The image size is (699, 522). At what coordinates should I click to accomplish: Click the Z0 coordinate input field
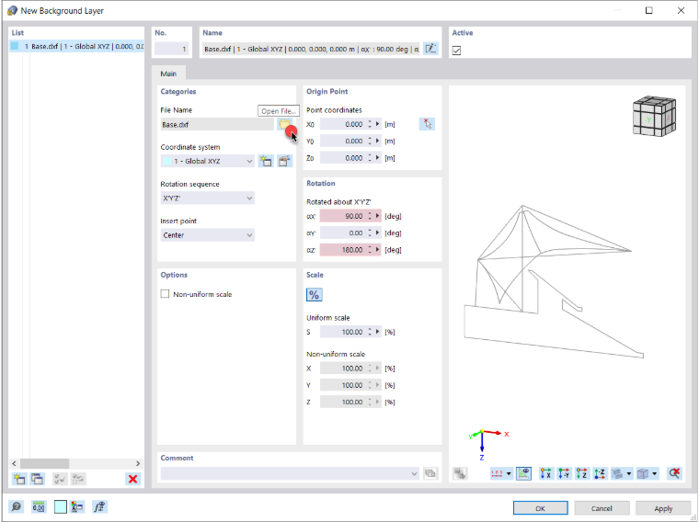pos(343,158)
